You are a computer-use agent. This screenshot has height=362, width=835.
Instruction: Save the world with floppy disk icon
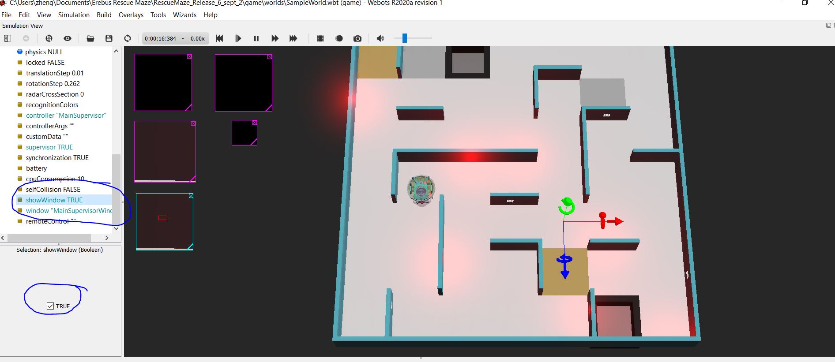[x=109, y=38]
